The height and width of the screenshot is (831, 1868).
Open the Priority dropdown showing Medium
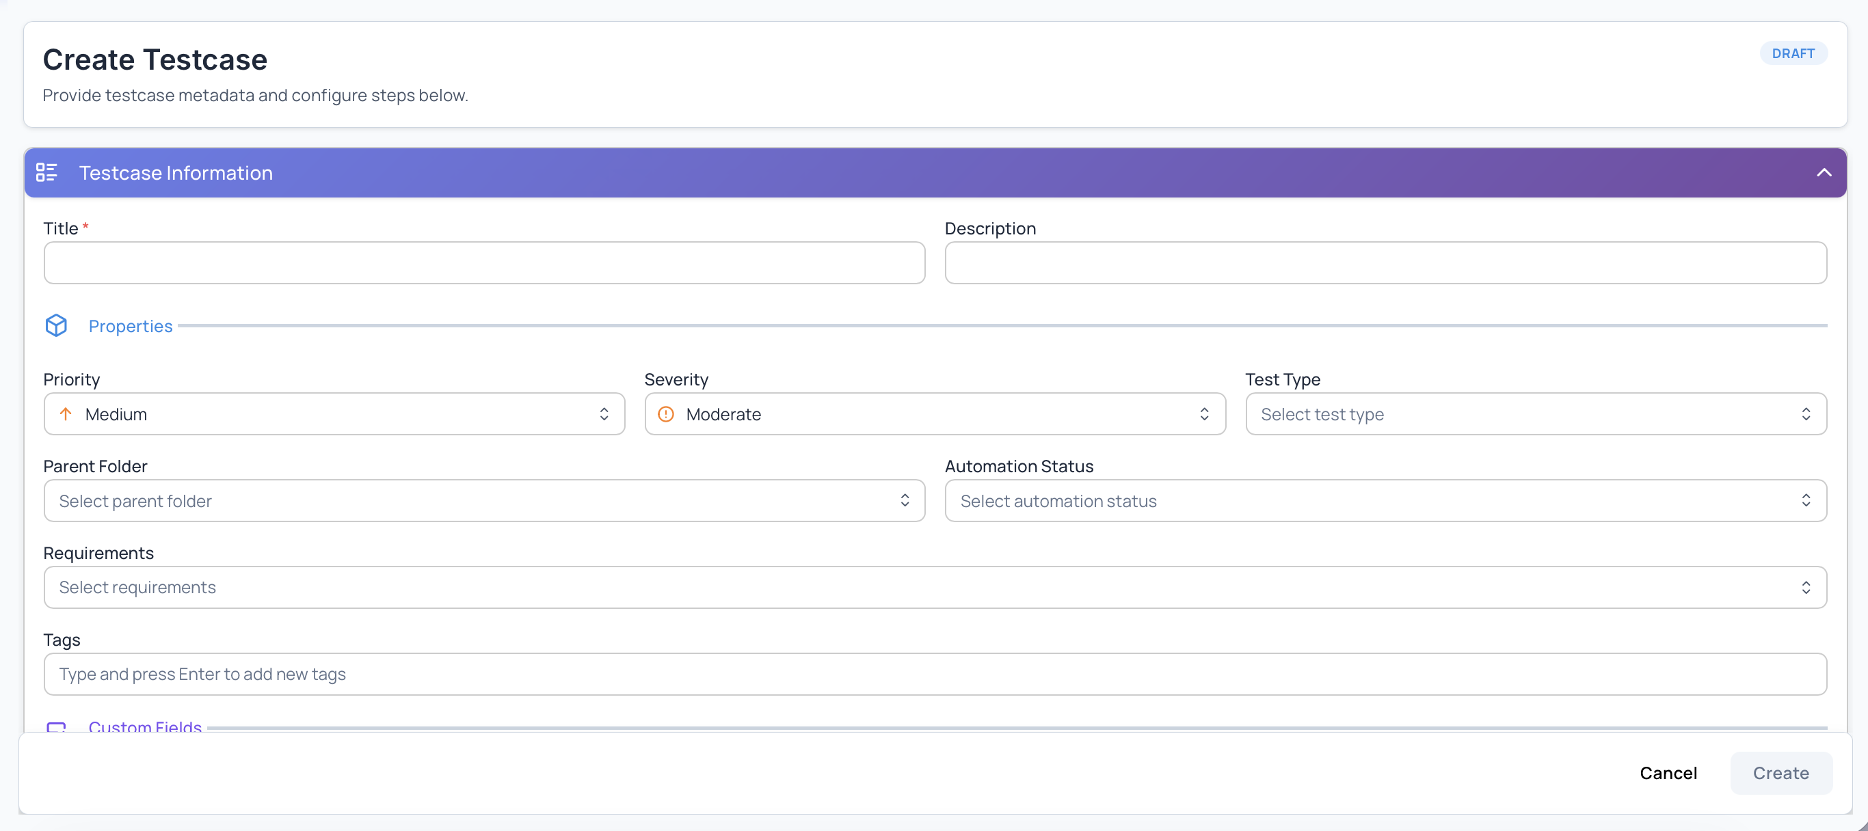coord(334,413)
